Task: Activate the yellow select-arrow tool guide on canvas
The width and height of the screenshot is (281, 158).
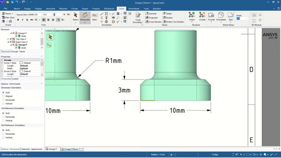Action: click(x=50, y=37)
